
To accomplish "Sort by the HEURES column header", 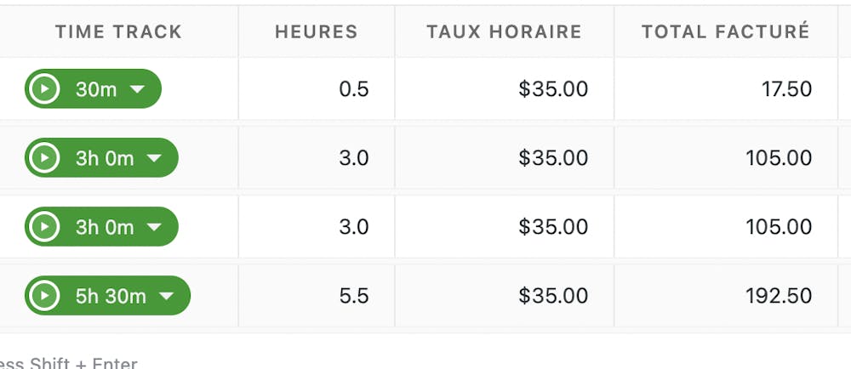I will coord(316,32).
